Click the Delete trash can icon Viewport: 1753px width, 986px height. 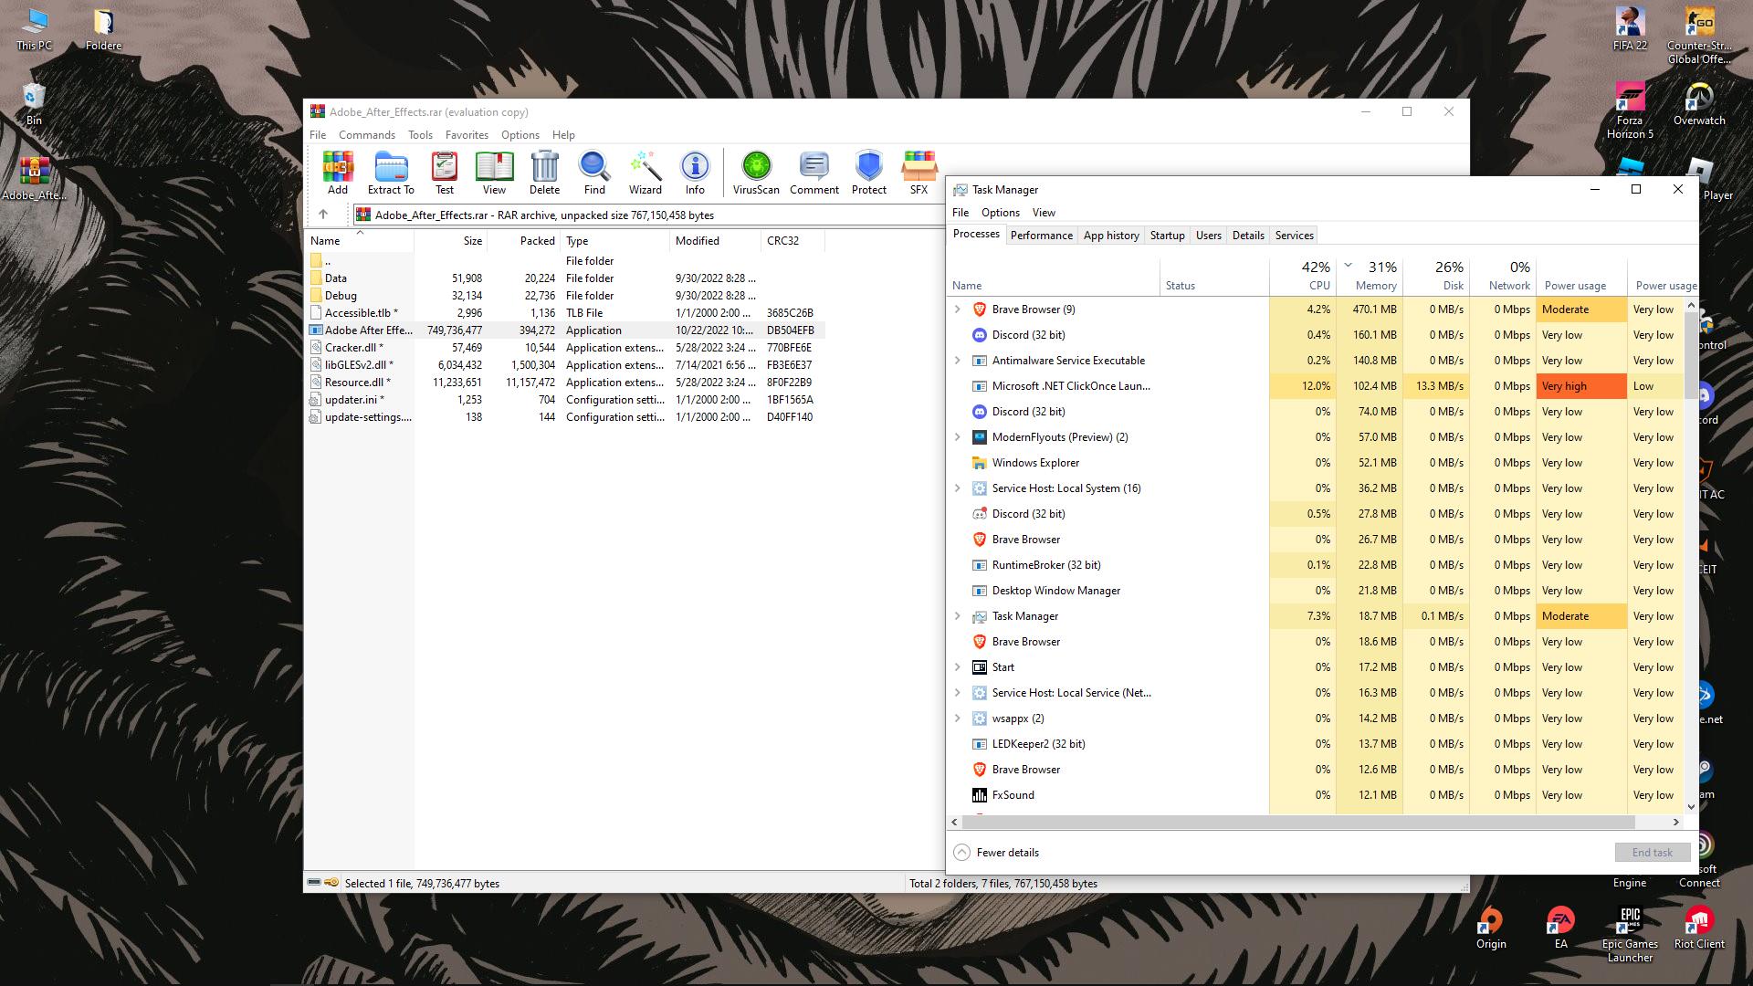tap(544, 172)
